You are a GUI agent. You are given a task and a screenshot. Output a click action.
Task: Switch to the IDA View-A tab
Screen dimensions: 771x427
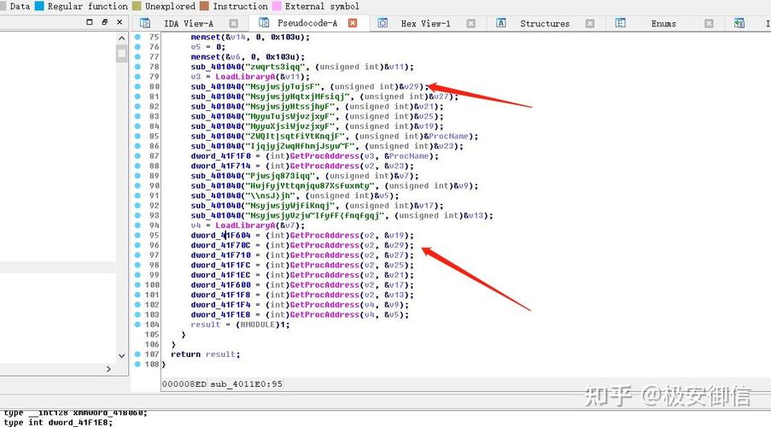point(188,23)
